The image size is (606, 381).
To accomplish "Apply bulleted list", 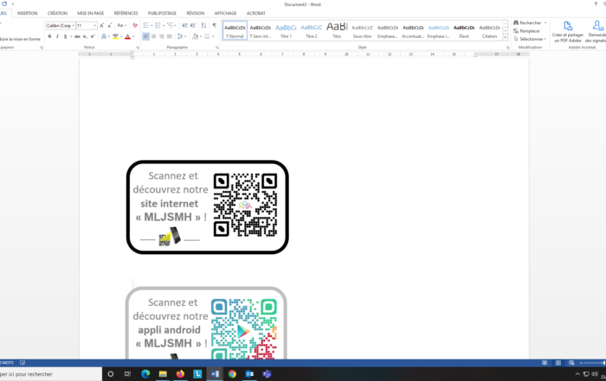I will 145,25.
